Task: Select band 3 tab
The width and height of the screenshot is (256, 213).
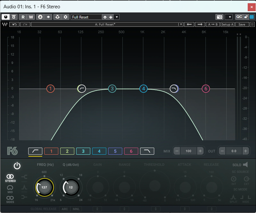Action: point(83,151)
